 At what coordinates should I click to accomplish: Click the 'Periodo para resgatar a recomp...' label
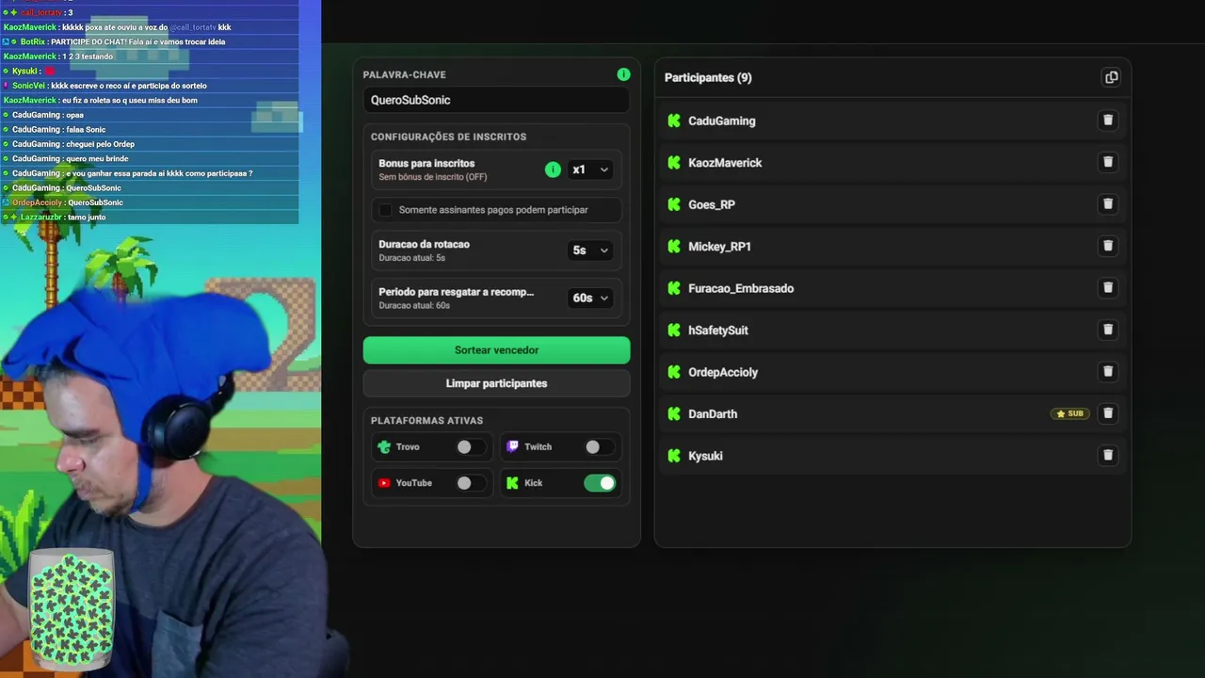coord(456,292)
